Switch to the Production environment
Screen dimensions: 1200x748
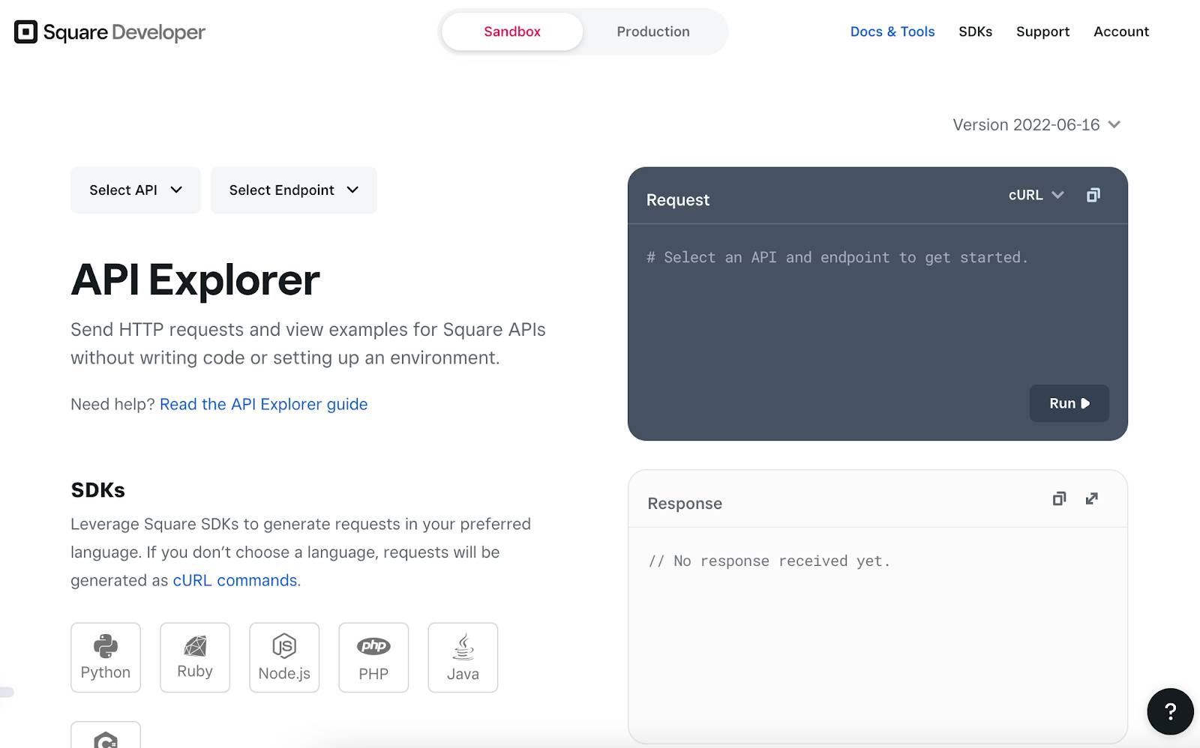[653, 31]
